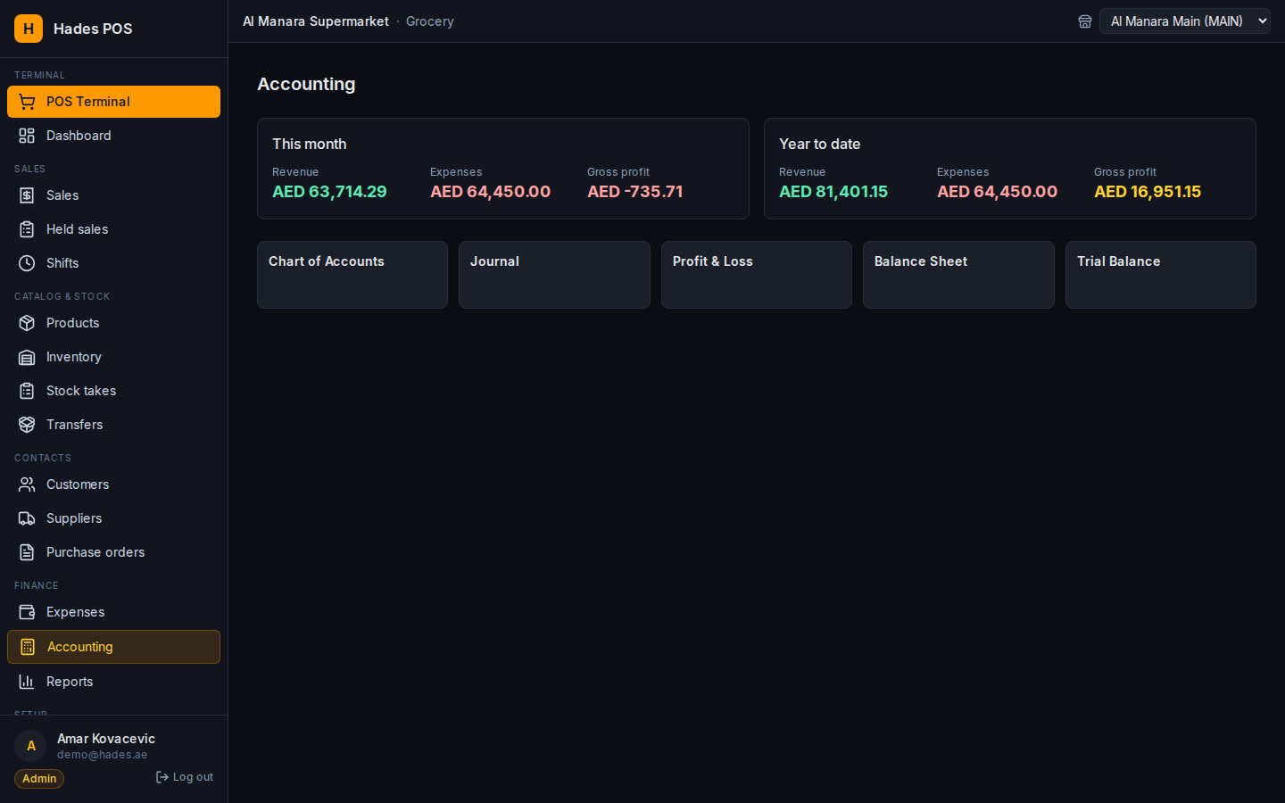1285x803 pixels.
Task: Click the Sales receipt icon
Action: pyautogui.click(x=27, y=195)
